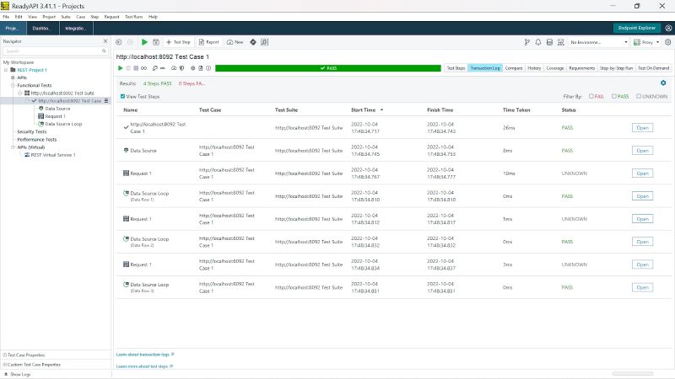The width and height of the screenshot is (675, 379).
Task: Enable the FAIL filter checkbox
Action: [x=591, y=96]
